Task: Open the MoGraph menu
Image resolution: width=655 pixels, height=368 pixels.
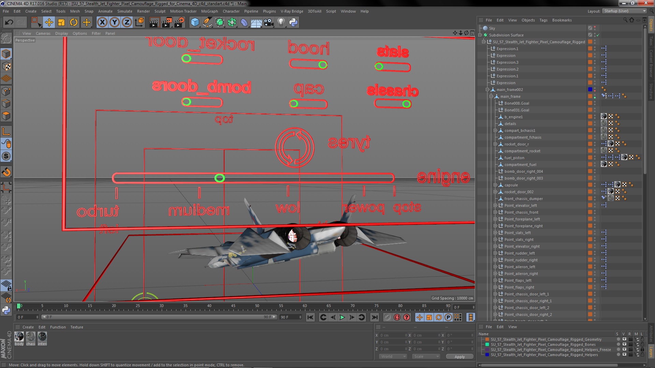Action: click(x=209, y=11)
